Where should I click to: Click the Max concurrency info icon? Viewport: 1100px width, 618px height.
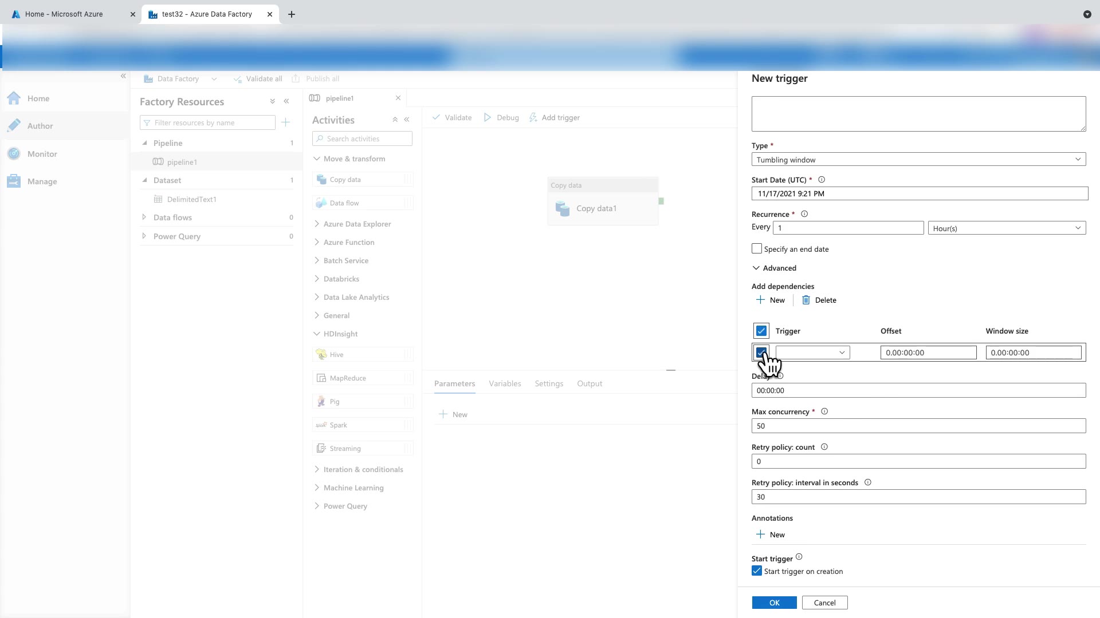[824, 411]
